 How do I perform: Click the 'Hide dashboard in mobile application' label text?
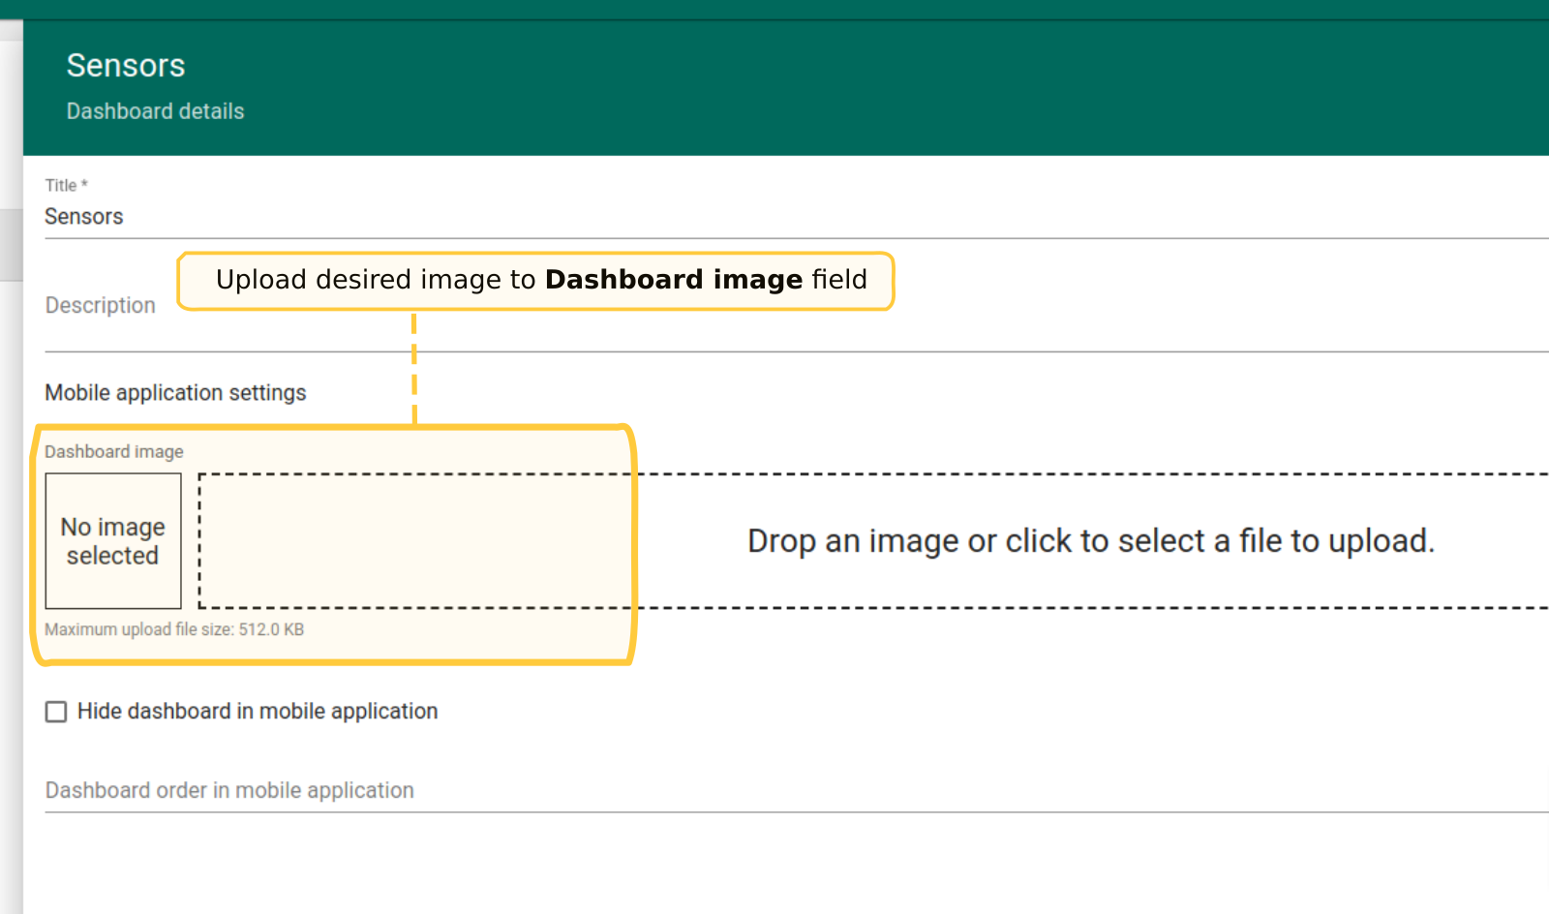258,712
